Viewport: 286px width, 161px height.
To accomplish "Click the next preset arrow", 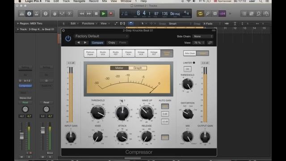I will (85, 42).
